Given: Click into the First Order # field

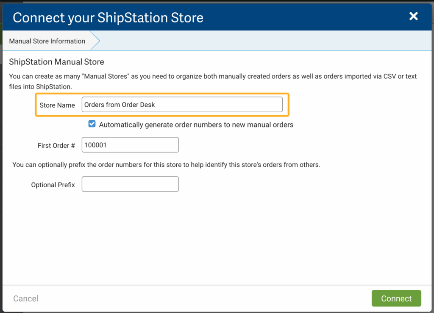Looking at the screenshot, I should pyautogui.click(x=130, y=145).
